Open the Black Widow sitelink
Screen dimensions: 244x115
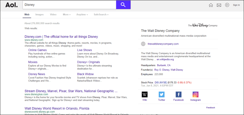click(x=85, y=74)
